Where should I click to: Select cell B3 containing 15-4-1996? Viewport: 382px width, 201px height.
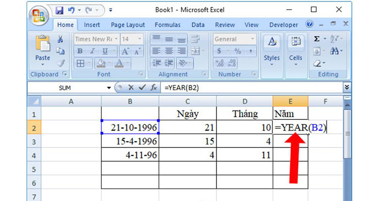(130, 141)
